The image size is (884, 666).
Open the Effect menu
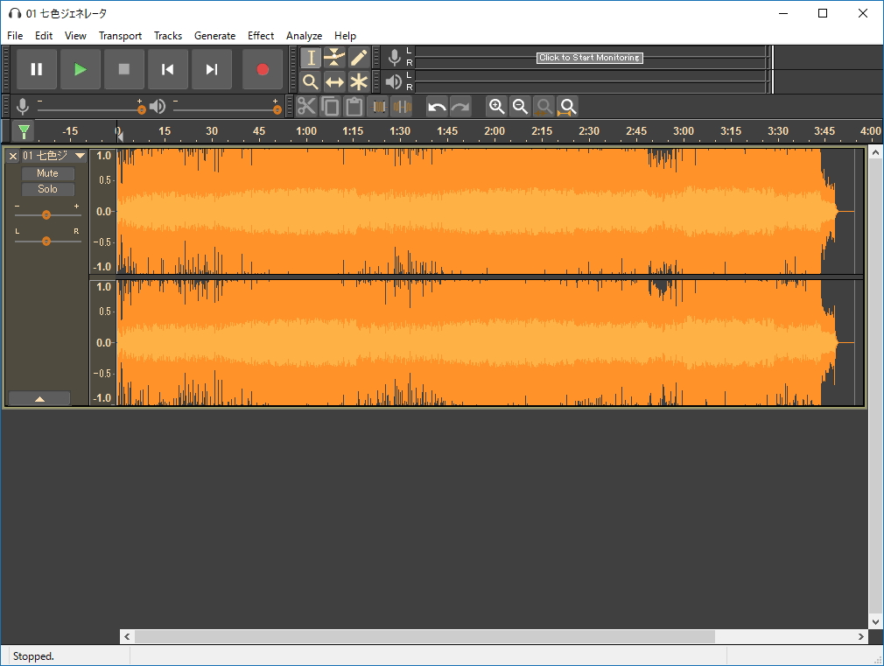260,36
